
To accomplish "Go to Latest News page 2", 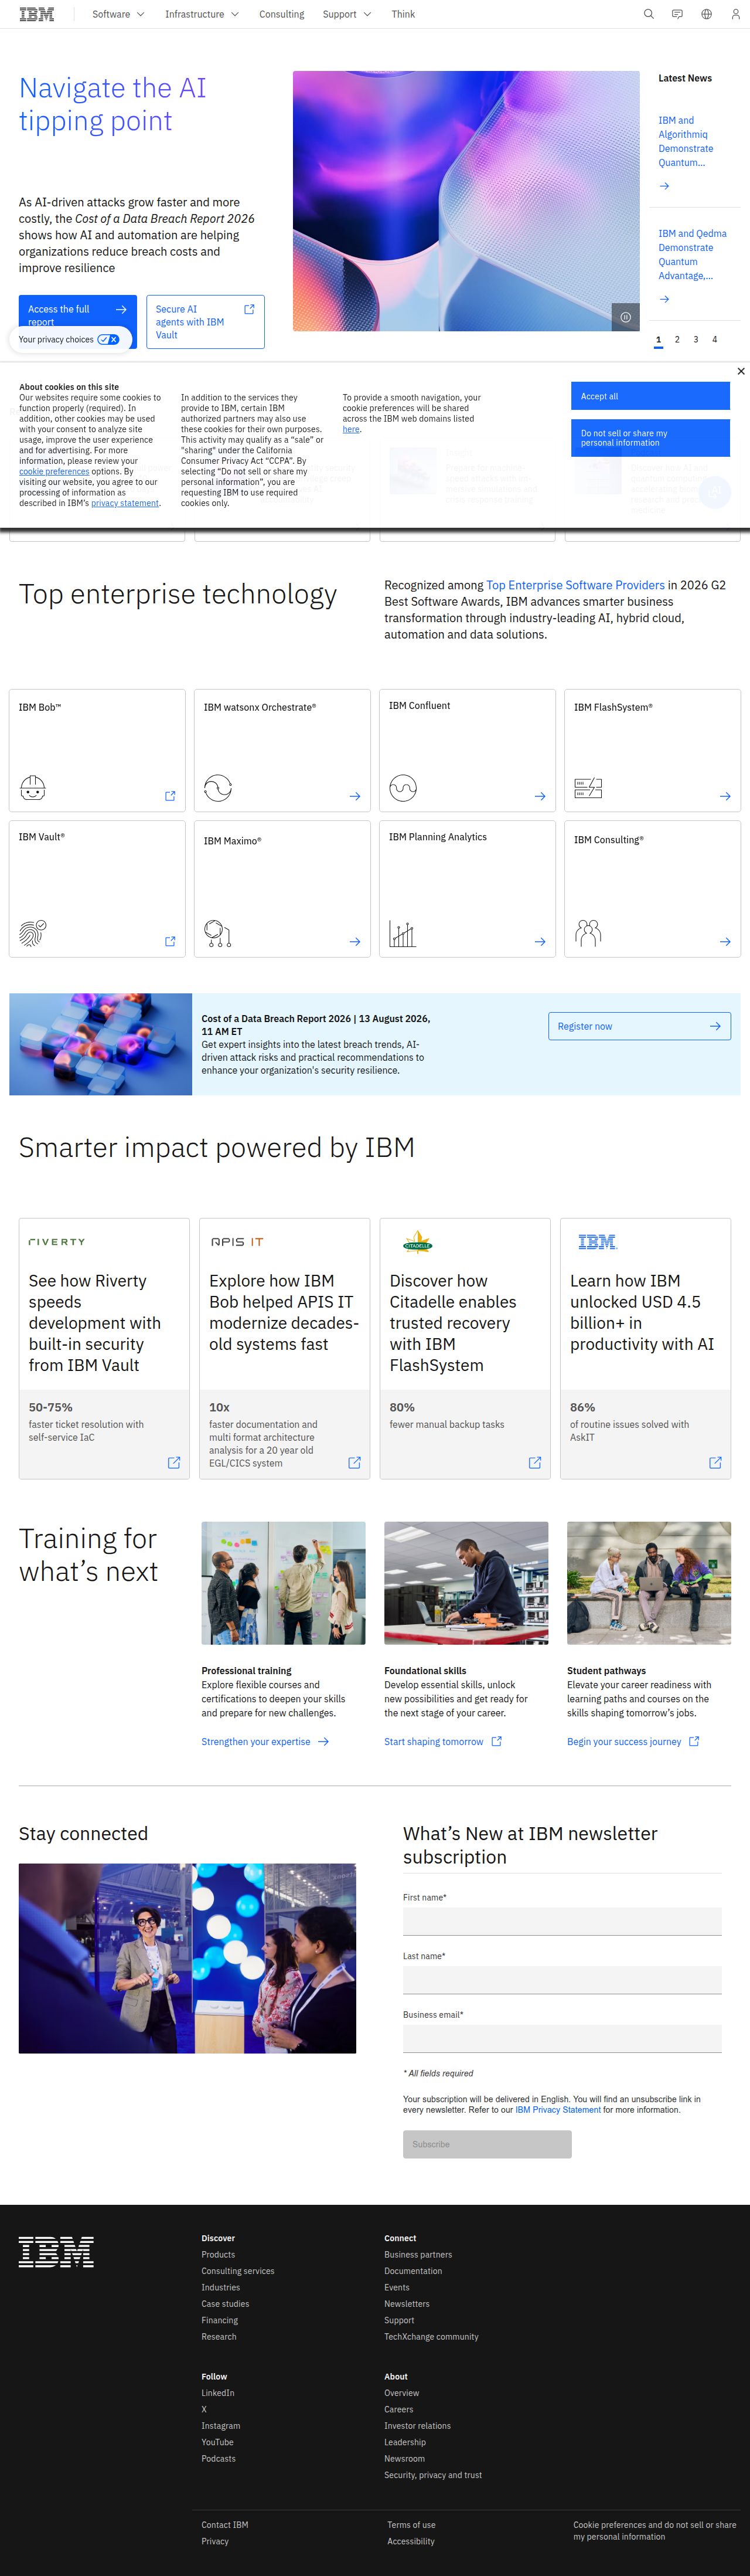I will click(677, 340).
